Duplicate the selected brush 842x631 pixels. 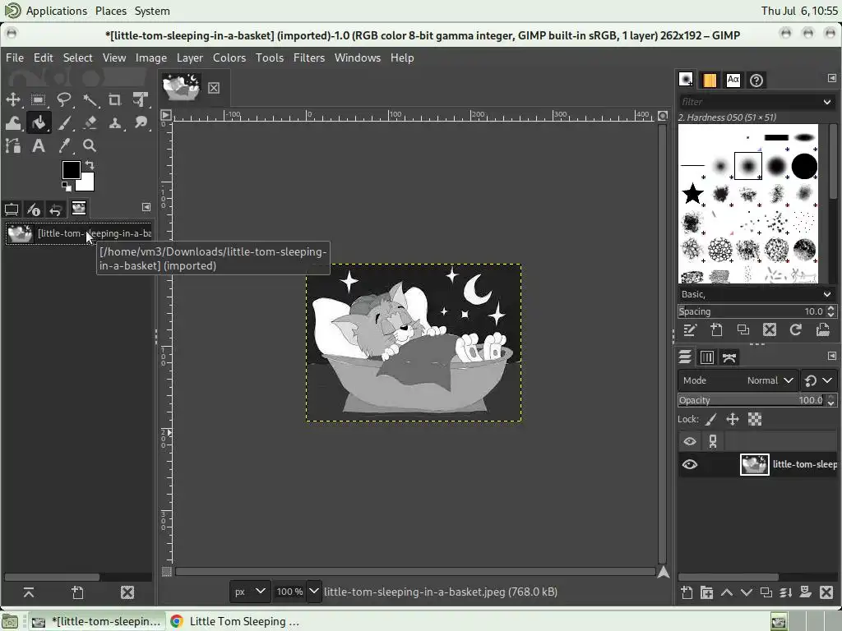coord(743,329)
